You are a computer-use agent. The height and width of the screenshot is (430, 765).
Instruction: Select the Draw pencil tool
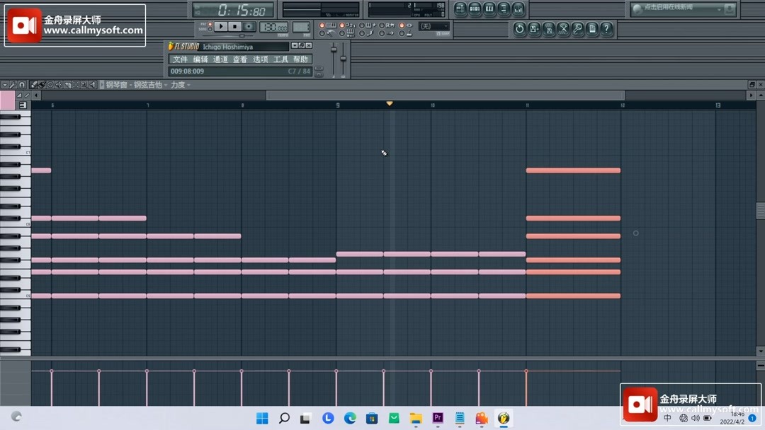pyautogui.click(x=35, y=84)
